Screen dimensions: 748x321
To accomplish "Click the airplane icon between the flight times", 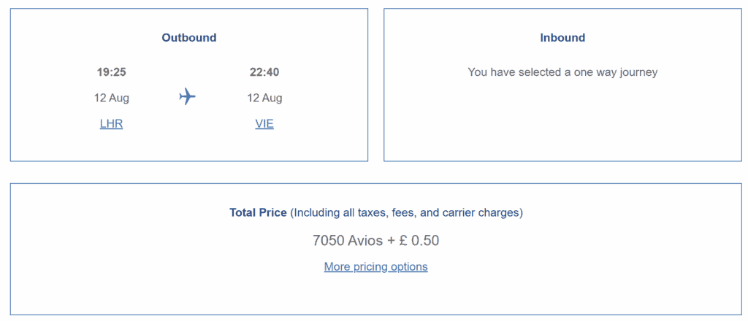I will [188, 97].
